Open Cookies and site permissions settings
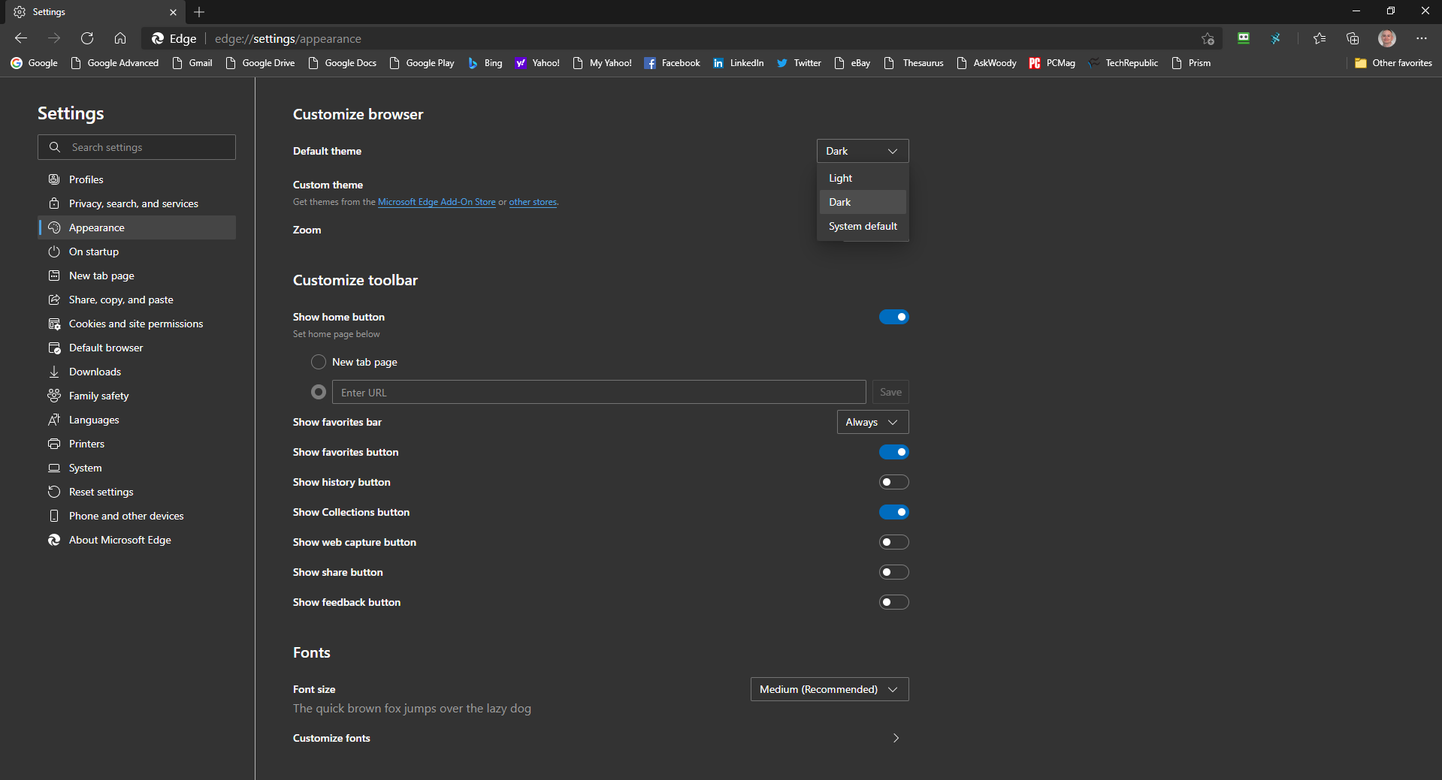 137,324
